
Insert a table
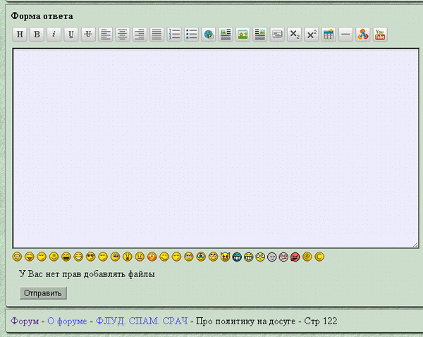click(x=329, y=35)
